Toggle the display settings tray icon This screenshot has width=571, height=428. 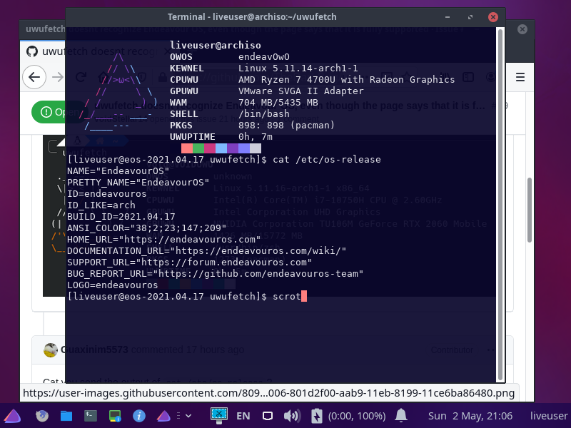coord(267,415)
